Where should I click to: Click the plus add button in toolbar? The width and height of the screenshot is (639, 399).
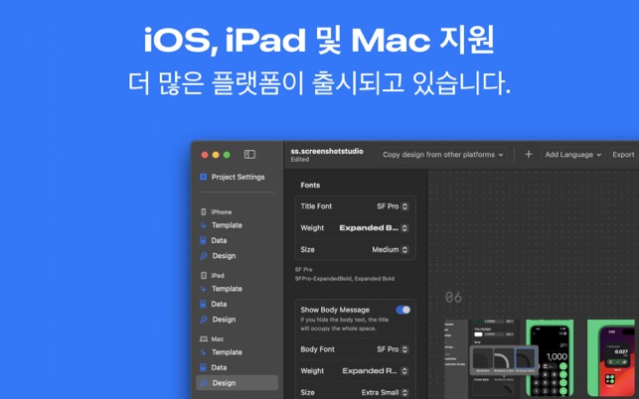[x=528, y=154]
